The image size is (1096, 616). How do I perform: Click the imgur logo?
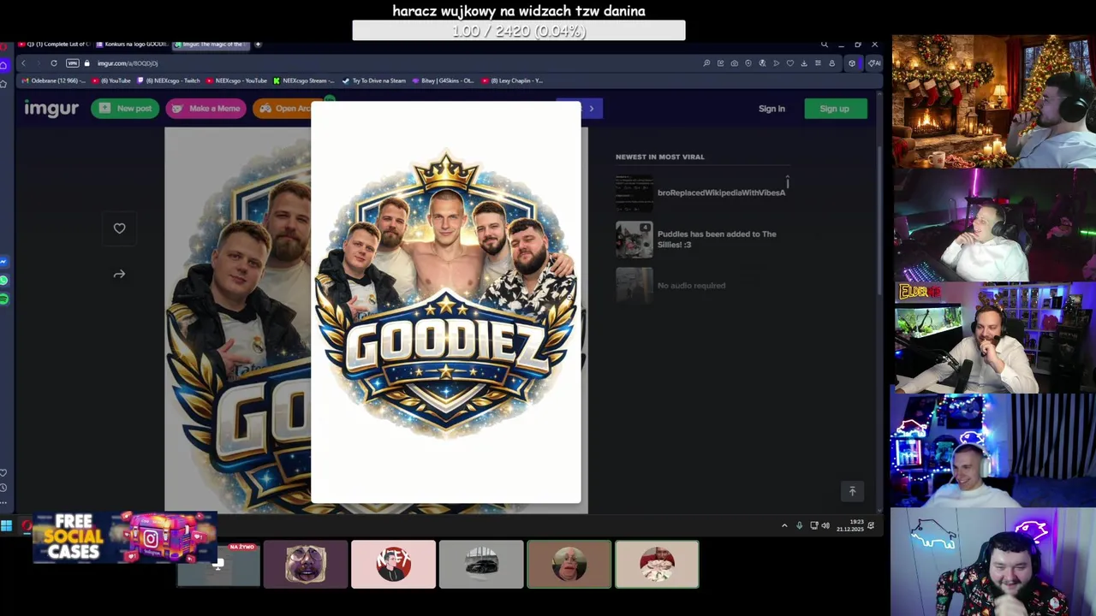tap(51, 109)
